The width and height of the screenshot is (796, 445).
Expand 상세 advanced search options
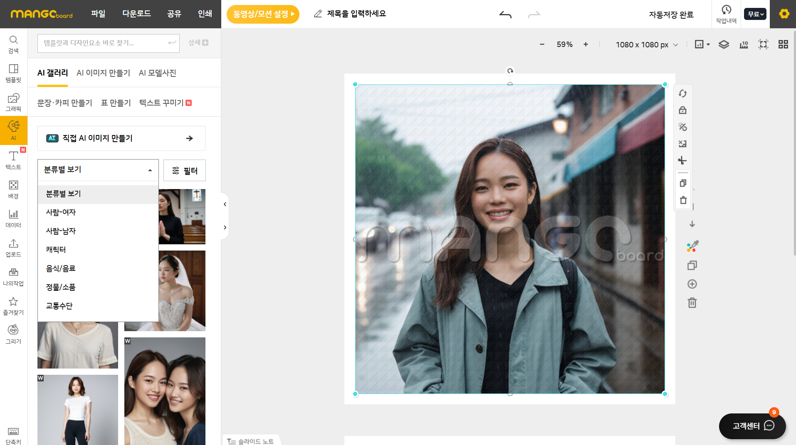(198, 43)
